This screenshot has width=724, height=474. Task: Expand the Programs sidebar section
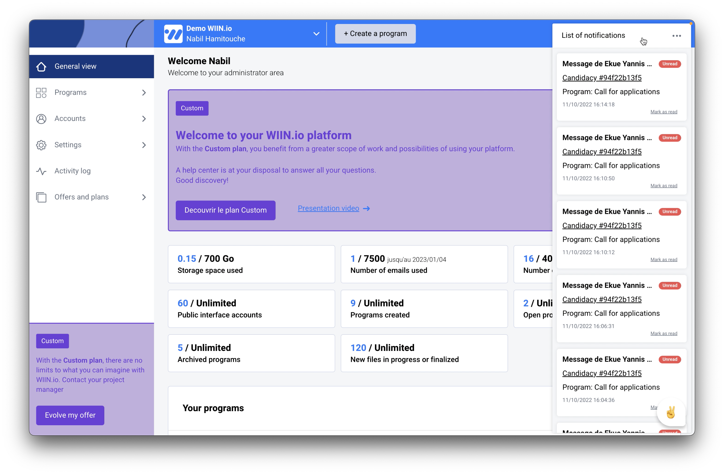144,93
